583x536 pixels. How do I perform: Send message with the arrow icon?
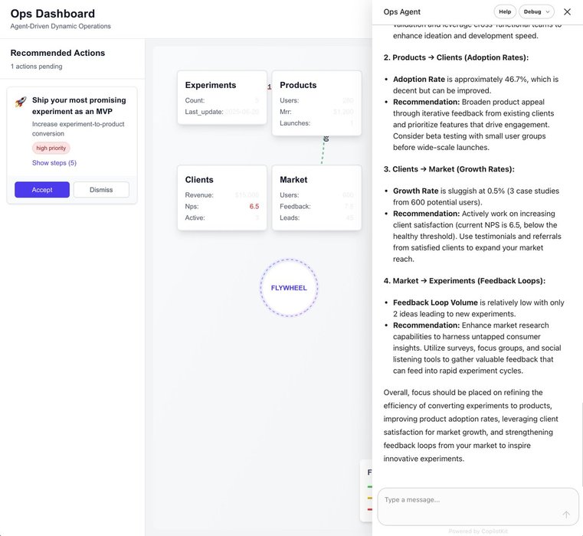(565, 515)
